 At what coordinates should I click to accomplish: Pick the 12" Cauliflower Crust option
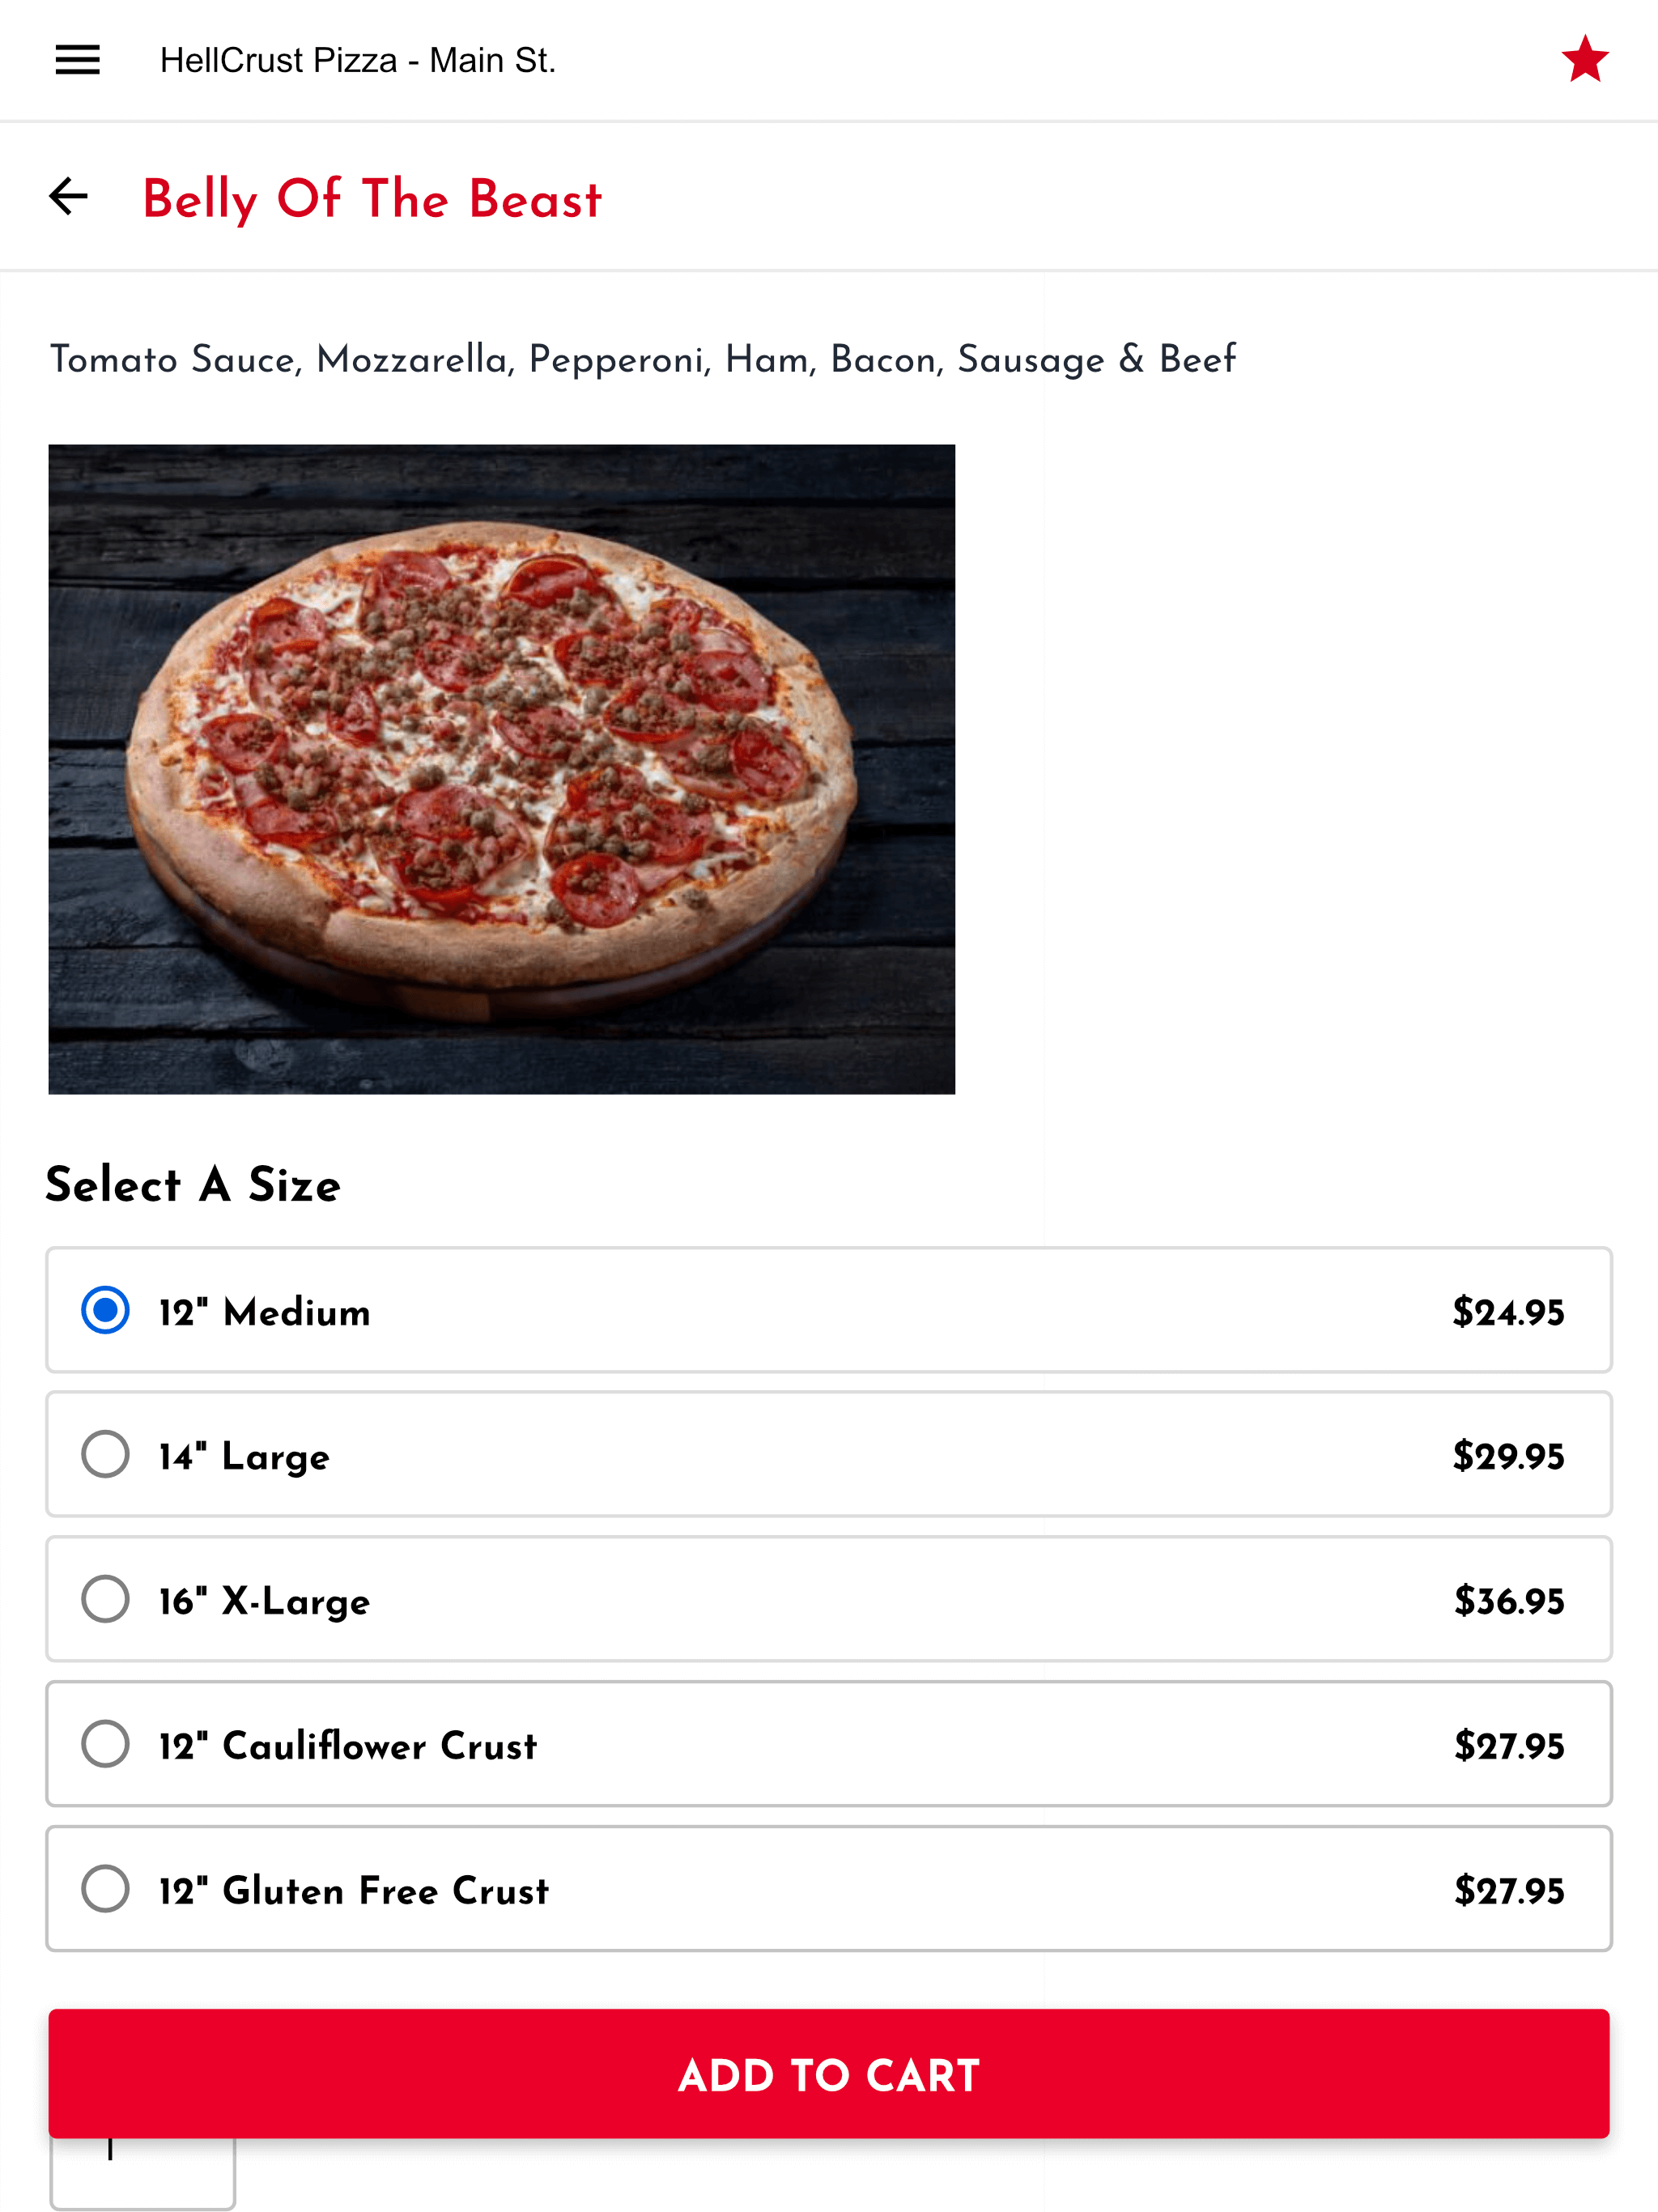click(828, 1743)
